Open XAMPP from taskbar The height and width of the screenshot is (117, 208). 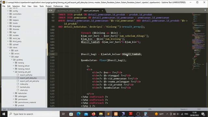[x=116, y=114]
